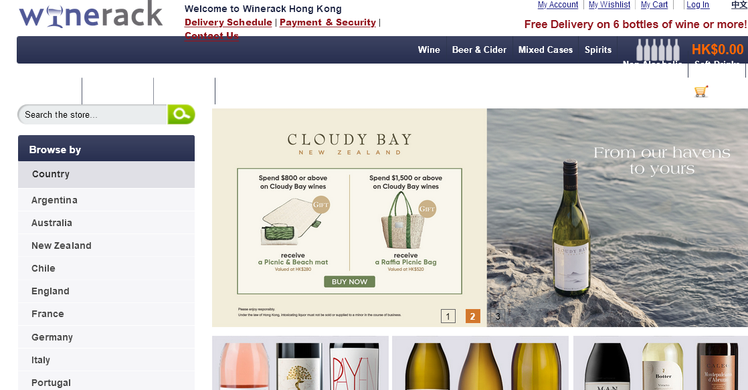Open the Spirits menu
Screen dimensions: 748x390
598,50
